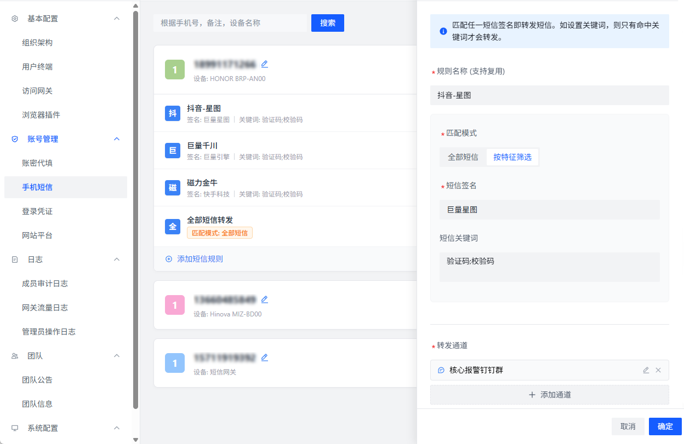Click 取消 to cancel
The width and height of the screenshot is (684, 444).
(628, 426)
